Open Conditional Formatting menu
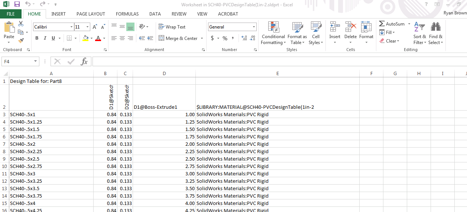Image resolution: width=467 pixels, height=212 pixels. 273,33
